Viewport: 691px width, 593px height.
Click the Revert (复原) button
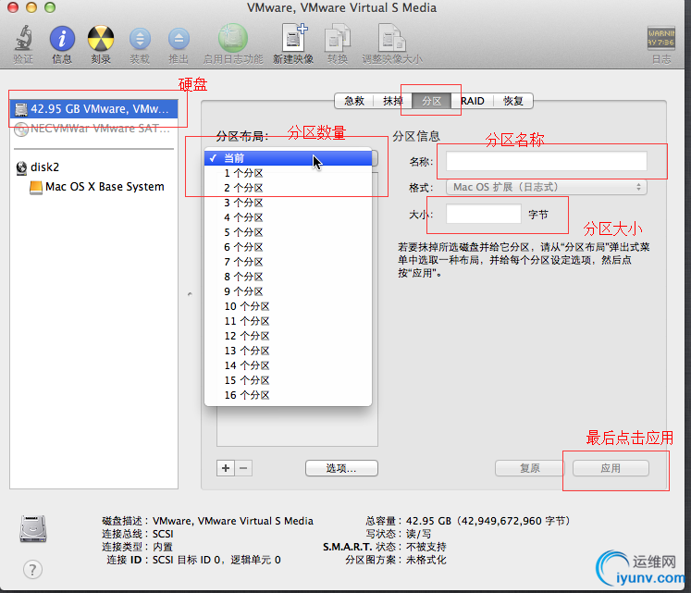coord(530,468)
